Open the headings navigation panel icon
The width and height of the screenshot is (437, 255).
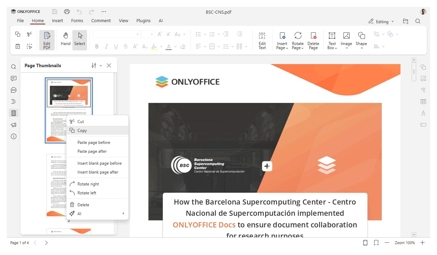tap(14, 102)
